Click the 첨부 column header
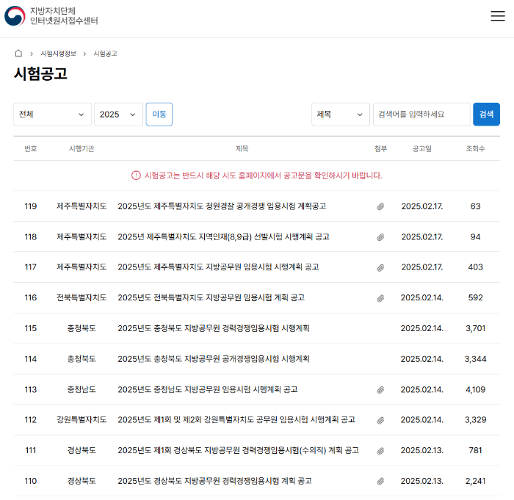Image resolution: width=514 pixels, height=500 pixels. [x=380, y=148]
